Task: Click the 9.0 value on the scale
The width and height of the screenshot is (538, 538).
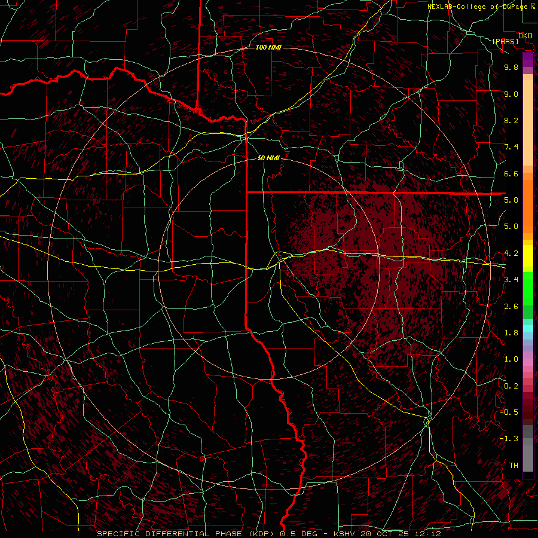Action: coord(511,94)
